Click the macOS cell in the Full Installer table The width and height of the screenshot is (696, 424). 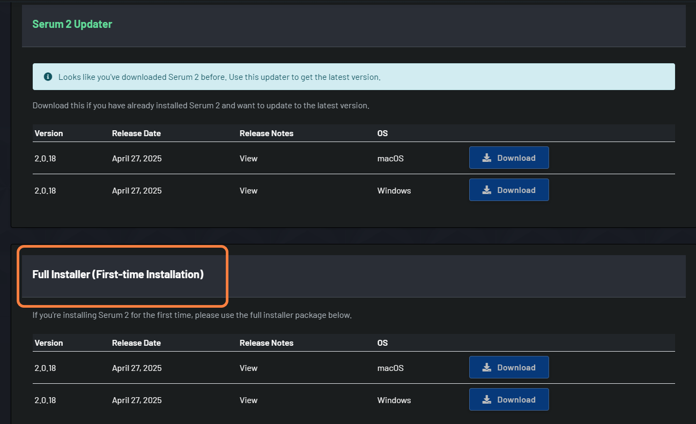click(x=390, y=368)
